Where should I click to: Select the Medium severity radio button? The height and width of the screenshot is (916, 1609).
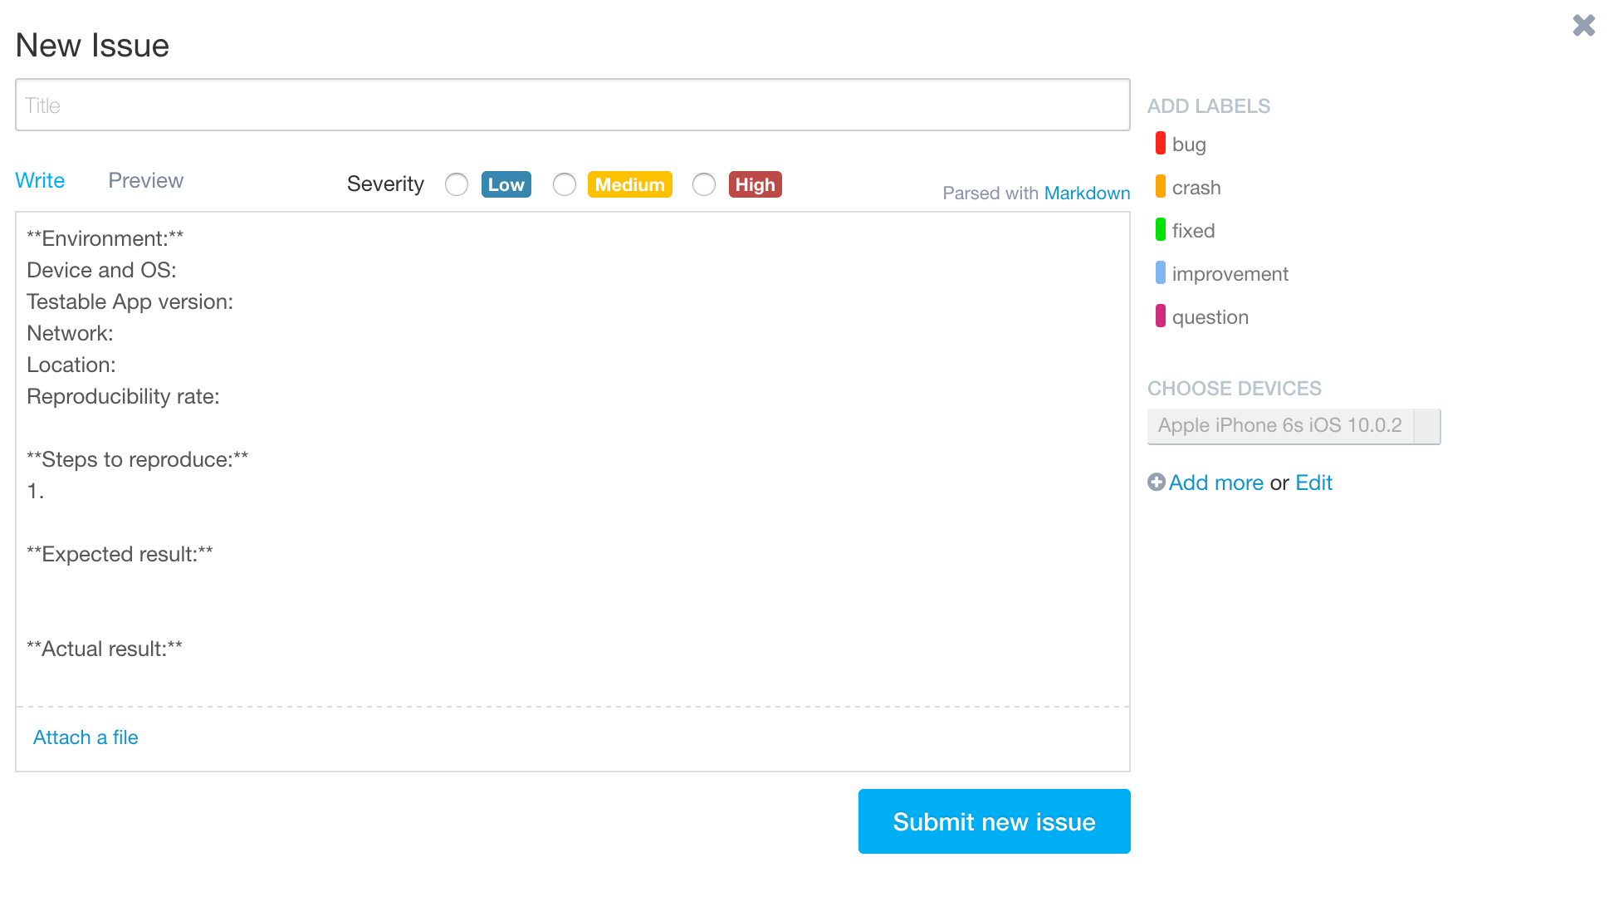[x=565, y=184]
